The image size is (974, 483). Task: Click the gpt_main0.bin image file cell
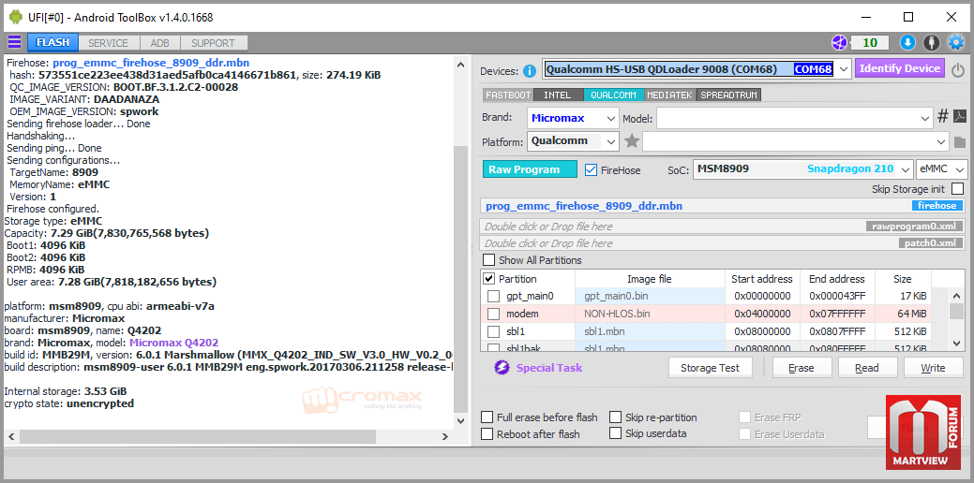[x=650, y=297]
